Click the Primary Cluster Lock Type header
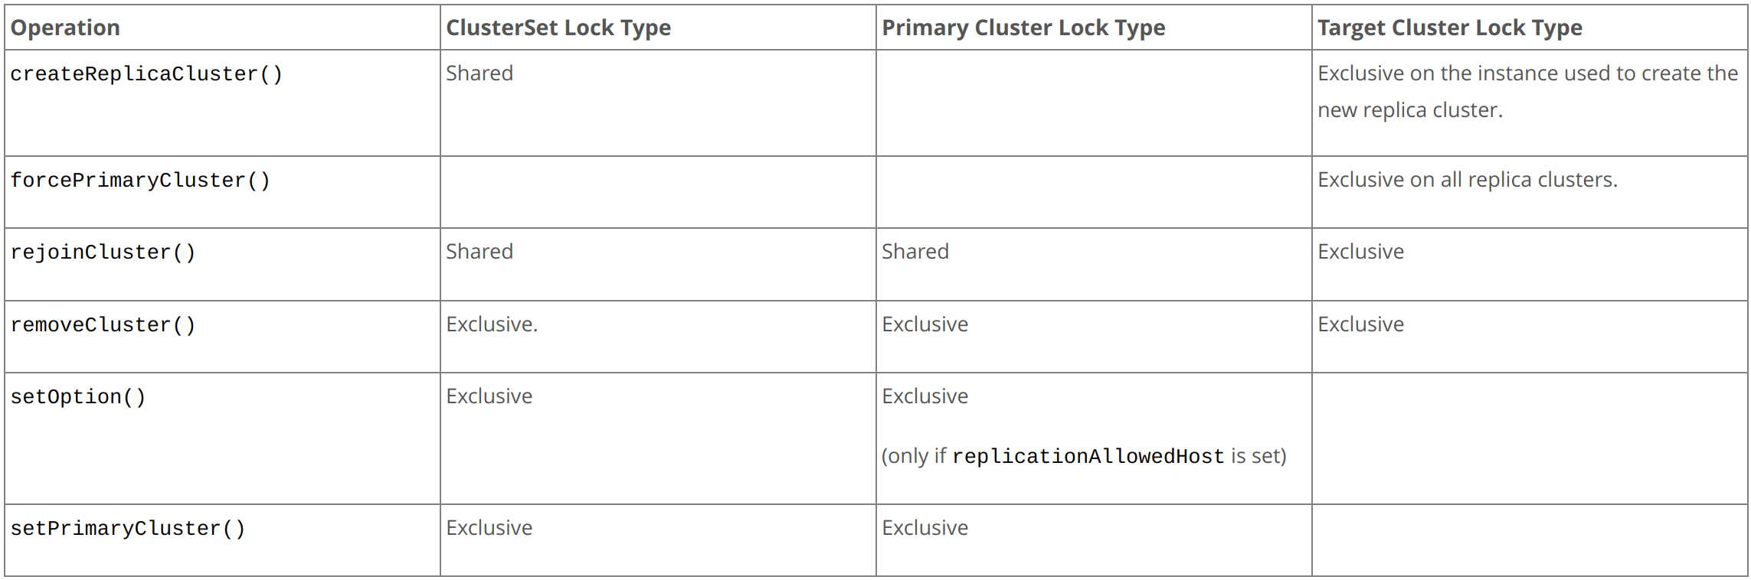 coord(1023,28)
